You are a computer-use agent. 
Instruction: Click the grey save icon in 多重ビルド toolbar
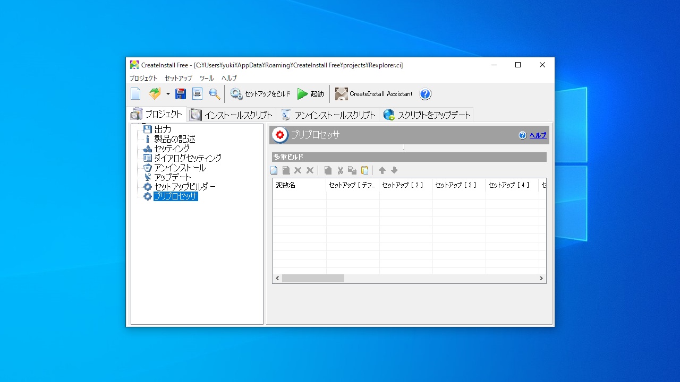[x=286, y=170]
